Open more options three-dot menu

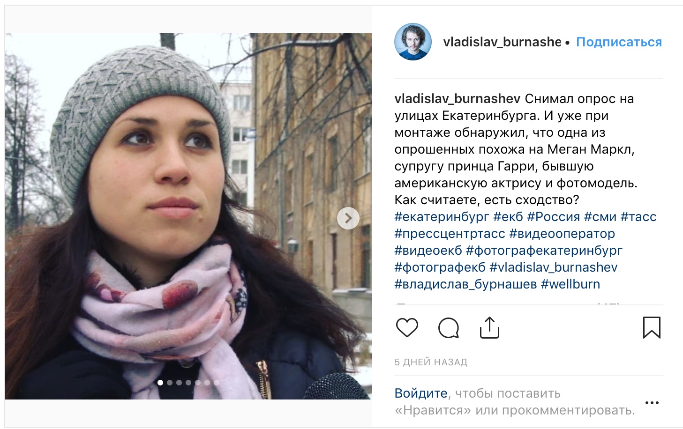[x=652, y=402]
